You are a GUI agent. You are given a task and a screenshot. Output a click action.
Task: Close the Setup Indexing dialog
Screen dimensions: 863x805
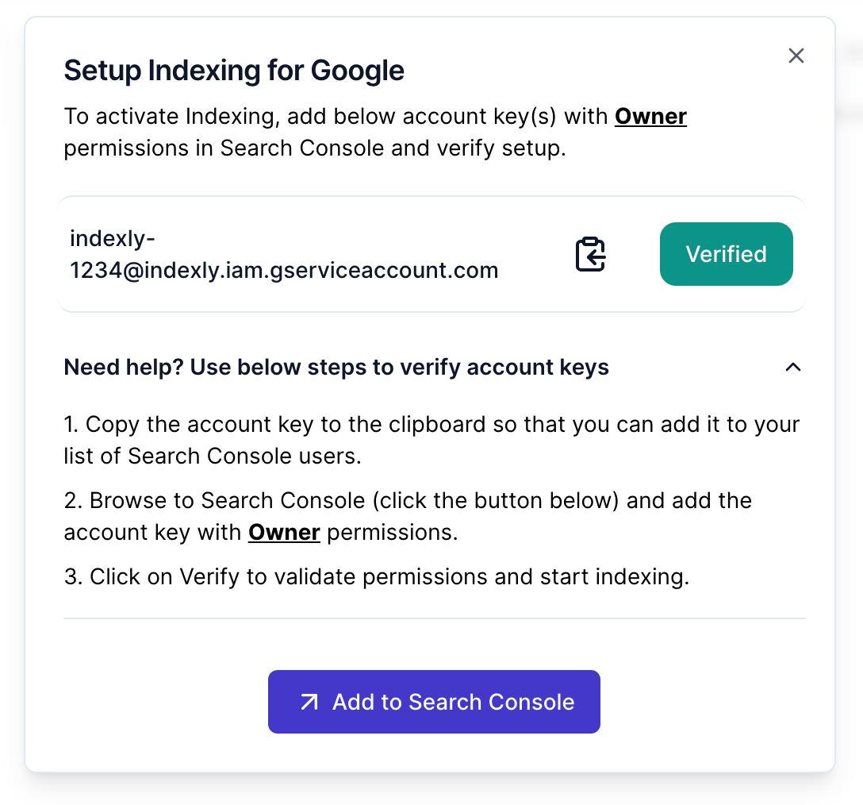click(x=796, y=56)
